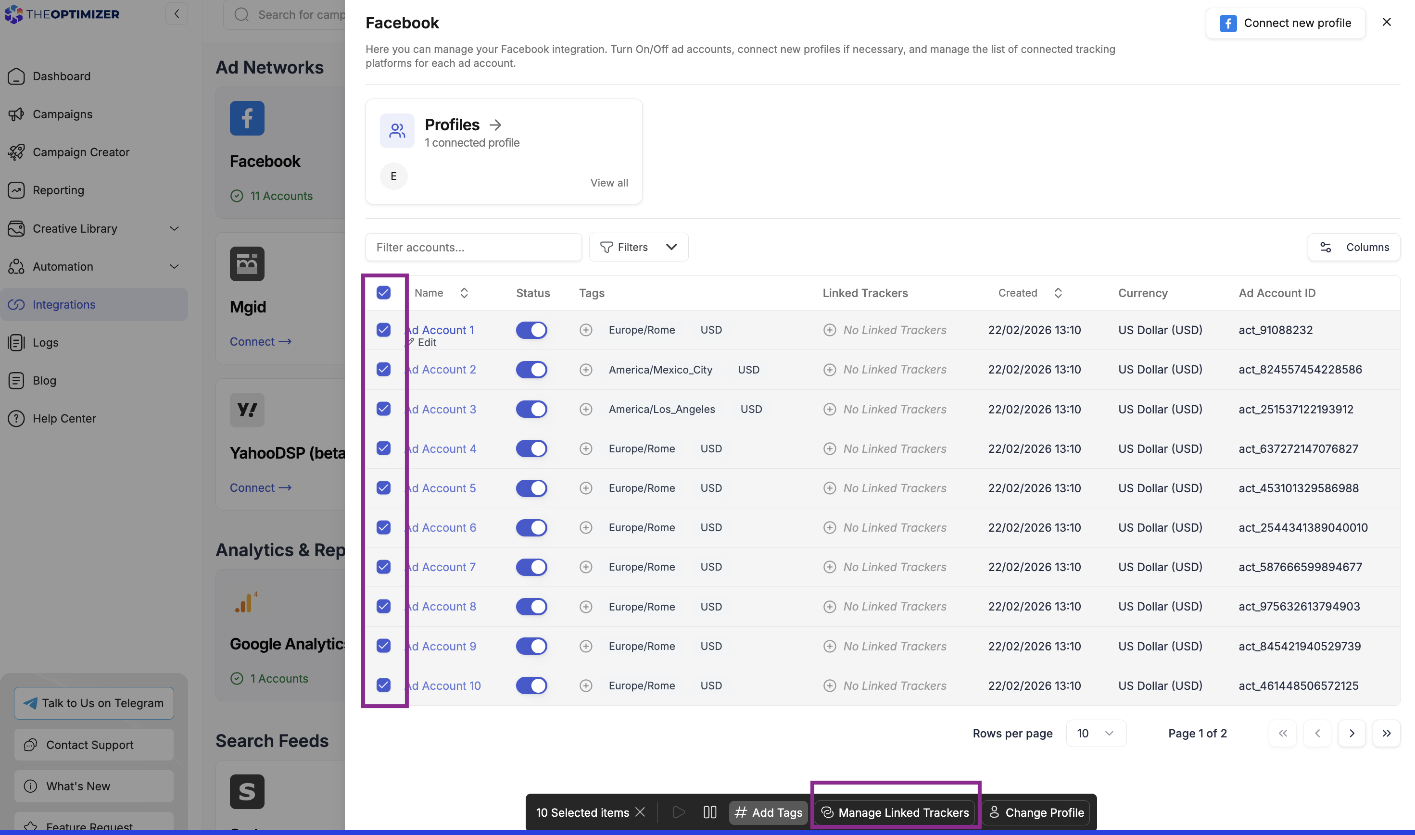Screen dimensions: 1415x835
Task: Click Manage Linked Trackers button
Action: 895,812
